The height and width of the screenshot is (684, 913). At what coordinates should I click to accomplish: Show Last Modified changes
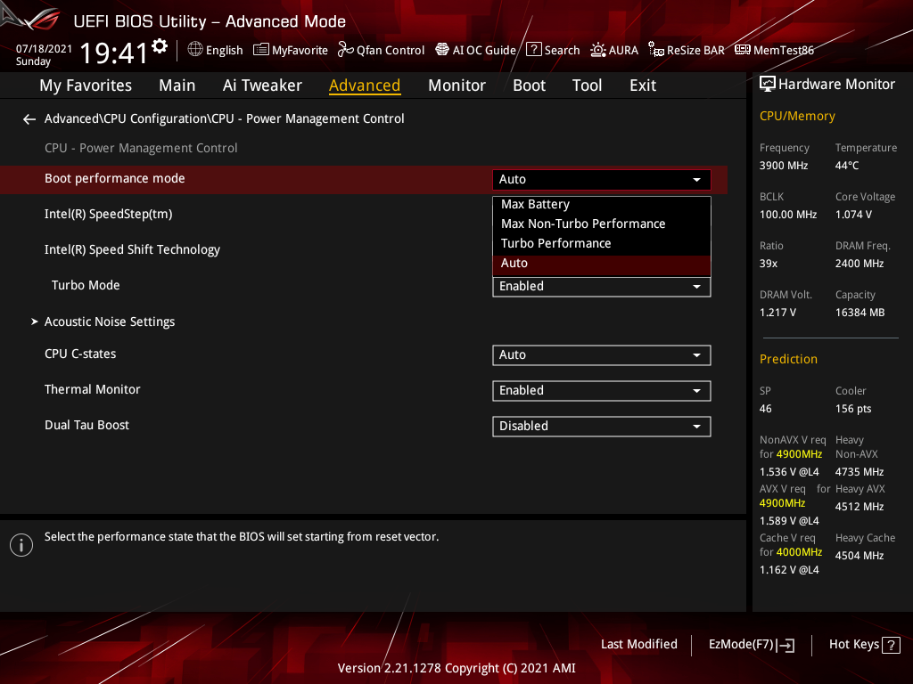638,644
